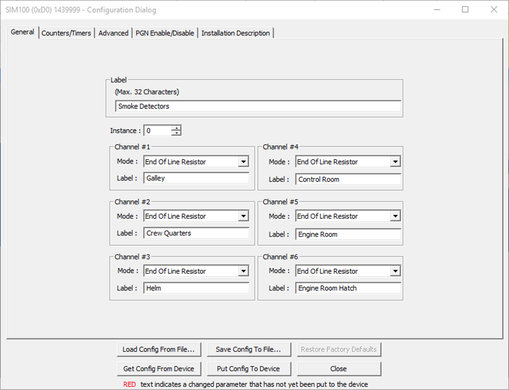The image size is (509, 390).
Task: Open the Advanced tab
Action: (113, 33)
